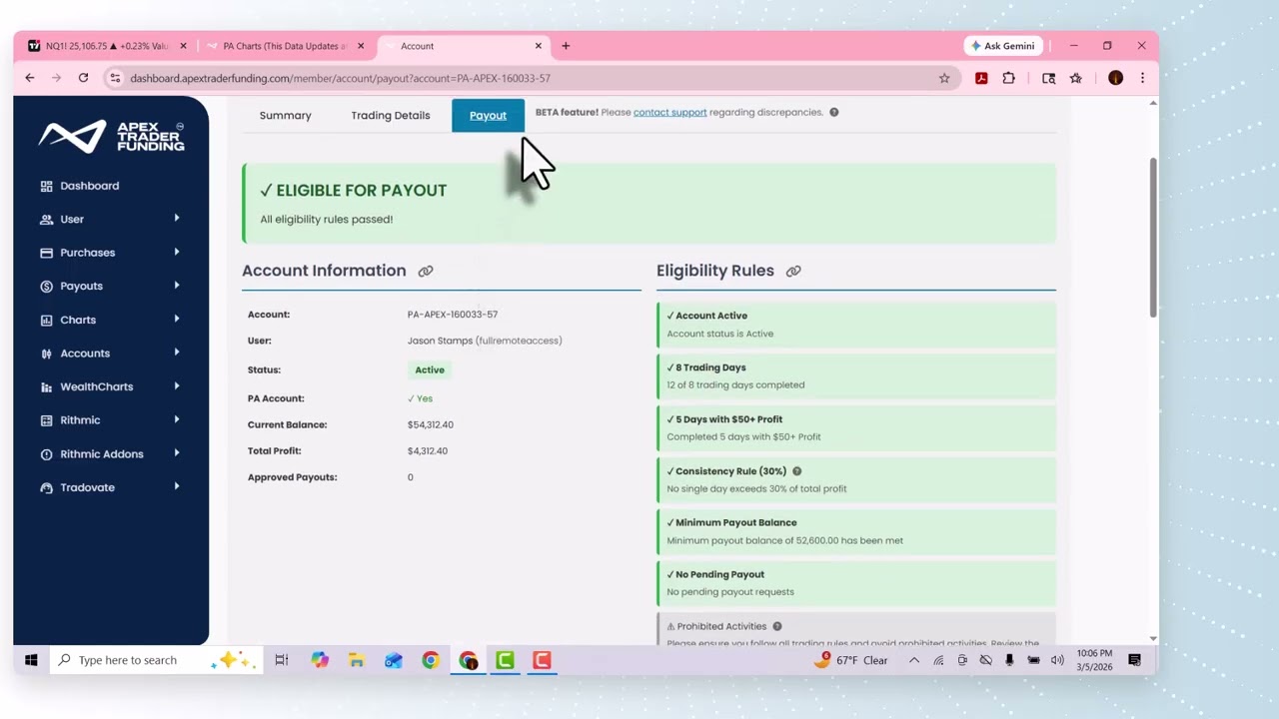Click the Active status badge
This screenshot has width=1279, height=719.
coord(430,369)
